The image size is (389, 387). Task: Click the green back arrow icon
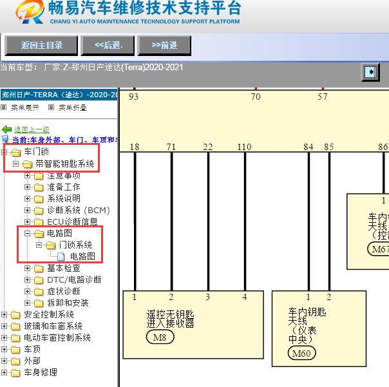6,129
